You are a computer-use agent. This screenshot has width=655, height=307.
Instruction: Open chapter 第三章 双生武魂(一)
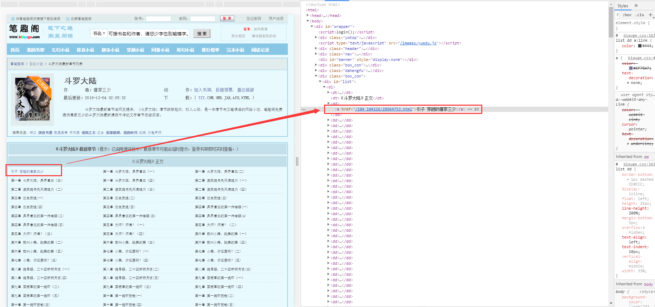point(27,198)
